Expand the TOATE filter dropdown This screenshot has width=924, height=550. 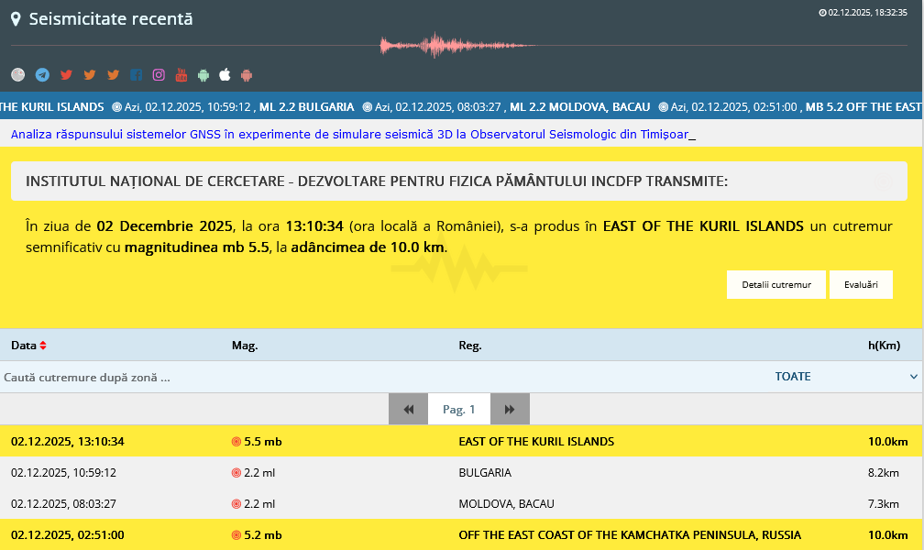845,377
